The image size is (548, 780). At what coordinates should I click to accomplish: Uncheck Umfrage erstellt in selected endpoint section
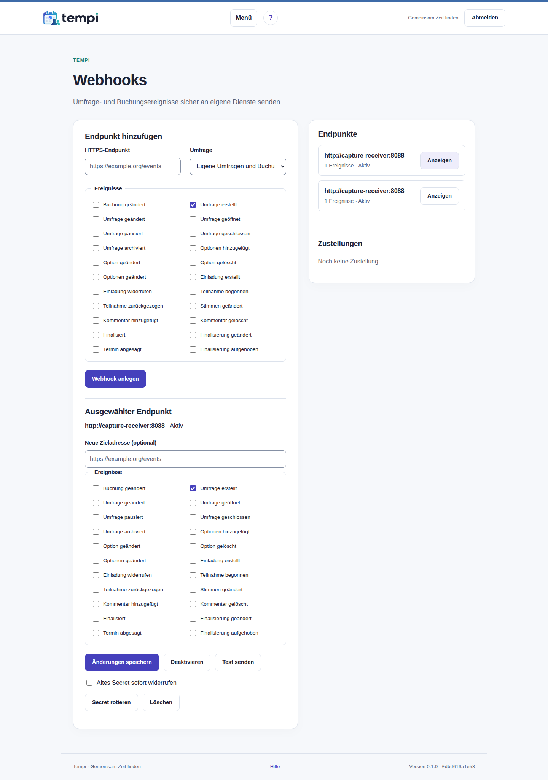pyautogui.click(x=193, y=488)
